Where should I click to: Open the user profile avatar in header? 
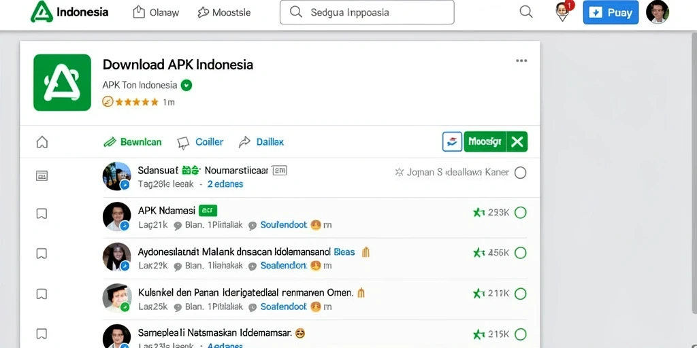click(x=658, y=12)
